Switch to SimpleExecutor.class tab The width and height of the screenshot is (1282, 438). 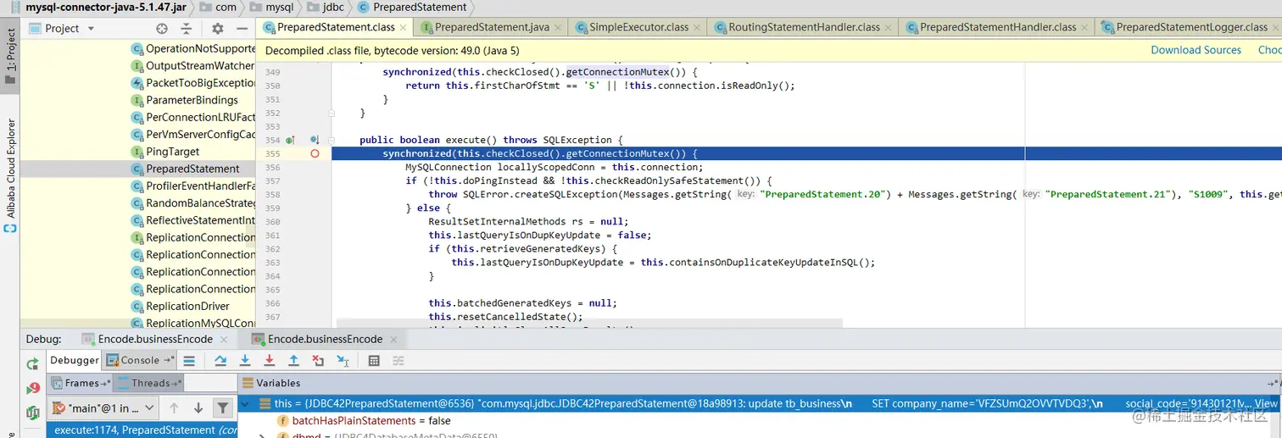[638, 27]
